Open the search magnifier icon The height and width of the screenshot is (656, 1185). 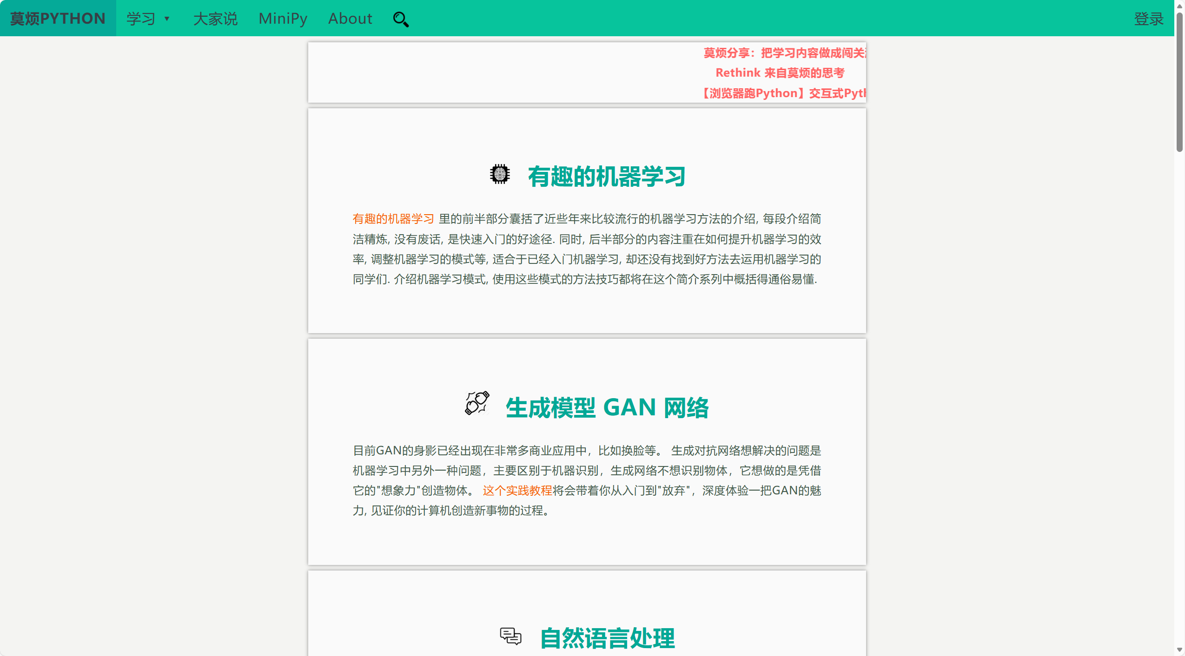[x=400, y=19]
